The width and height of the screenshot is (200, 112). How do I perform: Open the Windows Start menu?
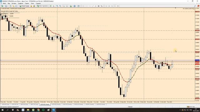click(2, 110)
